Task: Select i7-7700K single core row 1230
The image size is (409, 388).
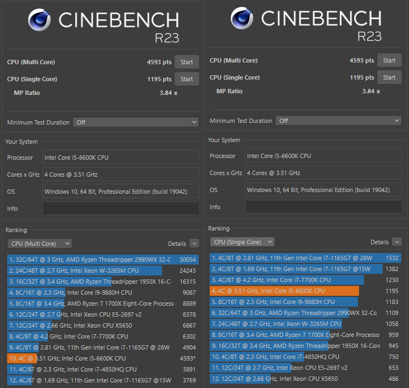Action: 305,280
